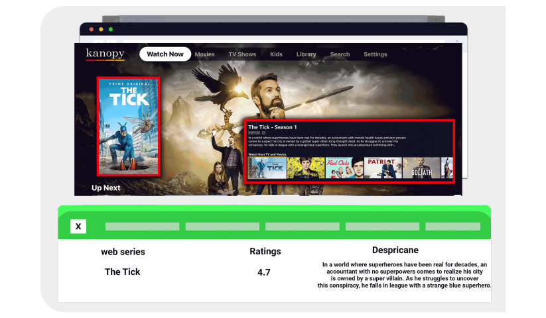Click the Despricane column header

[x=395, y=250]
